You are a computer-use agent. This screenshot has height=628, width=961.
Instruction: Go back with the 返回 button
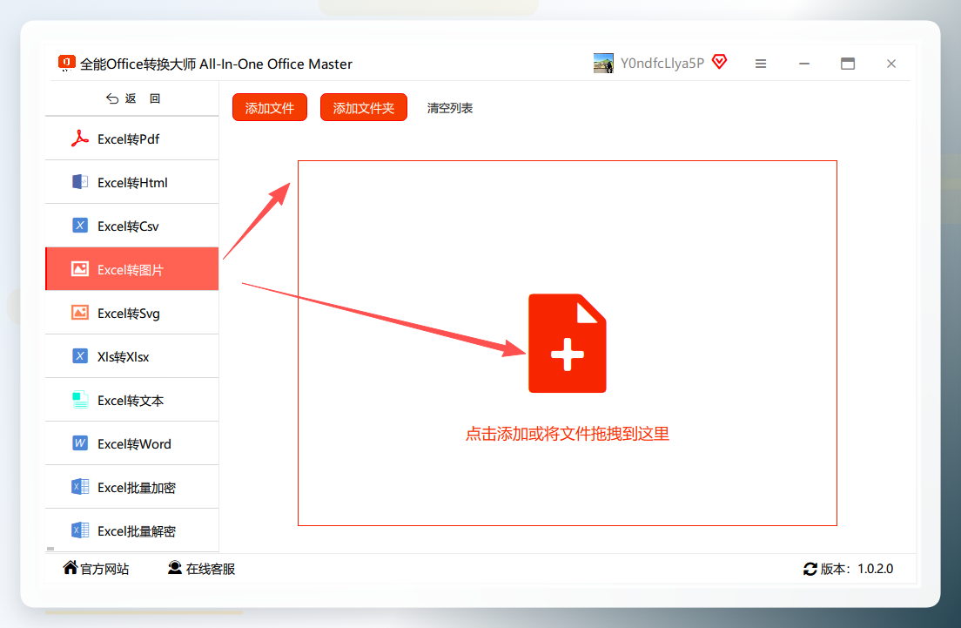133,98
